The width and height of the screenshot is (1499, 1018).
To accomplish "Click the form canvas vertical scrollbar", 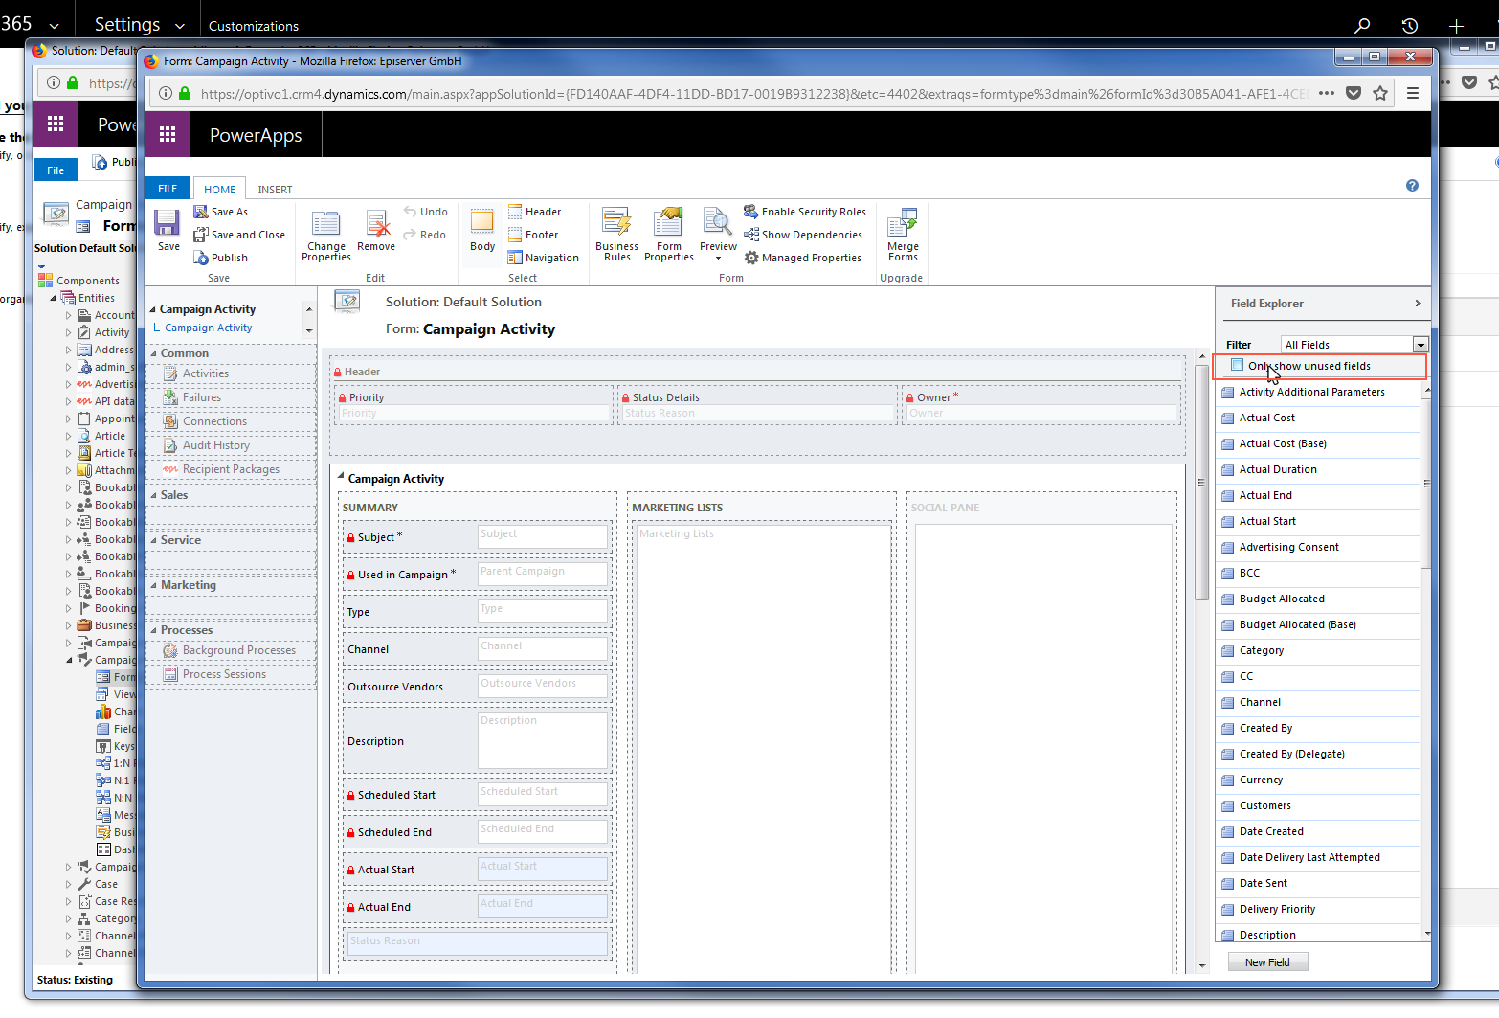I will pyautogui.click(x=1202, y=482).
